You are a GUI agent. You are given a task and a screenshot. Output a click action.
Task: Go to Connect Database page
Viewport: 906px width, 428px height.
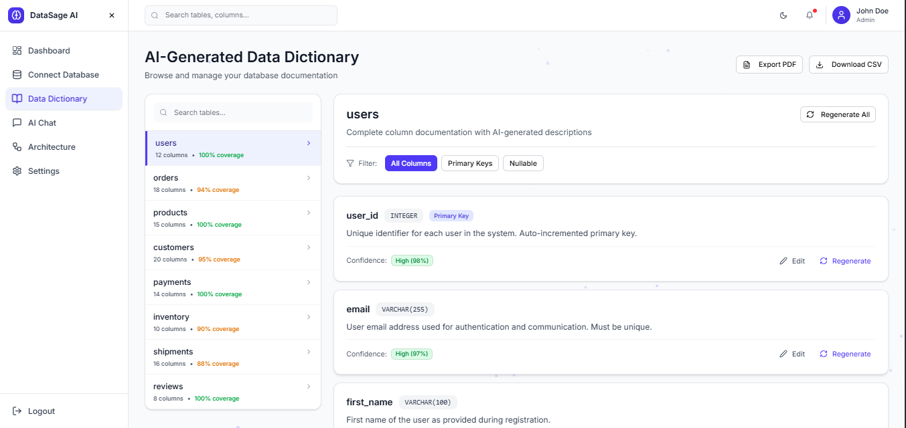pyautogui.click(x=64, y=75)
